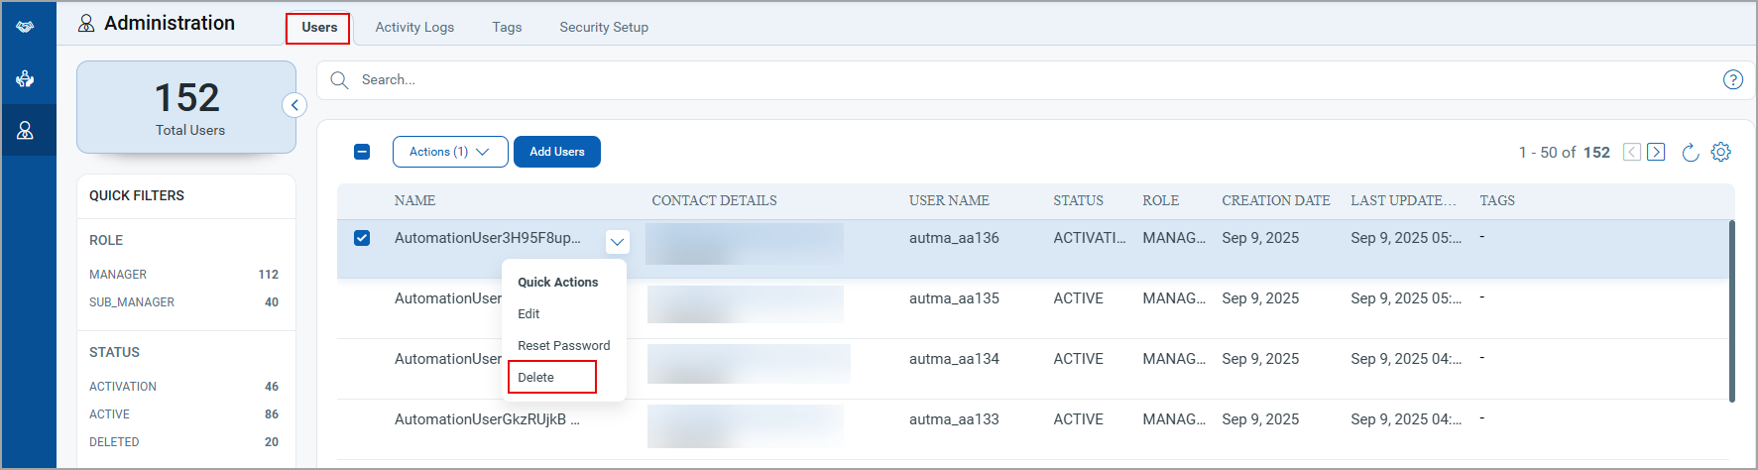
Task: Open the Security Setup tab
Action: coord(604,27)
